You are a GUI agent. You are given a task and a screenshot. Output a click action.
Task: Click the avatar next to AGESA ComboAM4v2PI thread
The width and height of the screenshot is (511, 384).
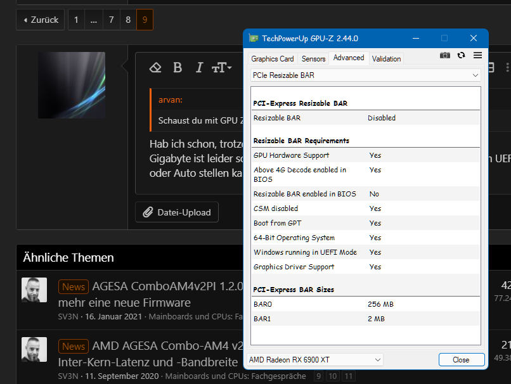[34, 290]
